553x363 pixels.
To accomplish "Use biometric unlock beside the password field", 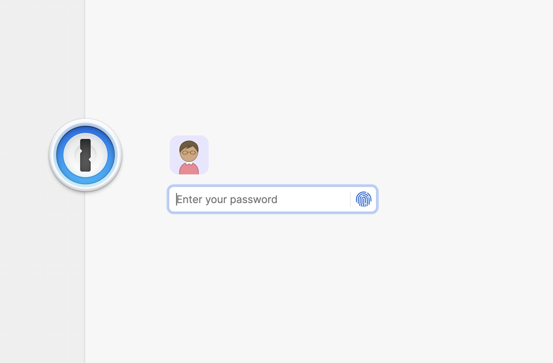I will 363,199.
